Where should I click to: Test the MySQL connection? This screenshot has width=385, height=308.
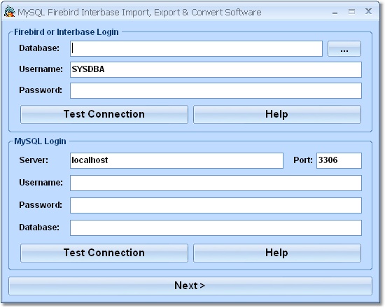click(104, 253)
